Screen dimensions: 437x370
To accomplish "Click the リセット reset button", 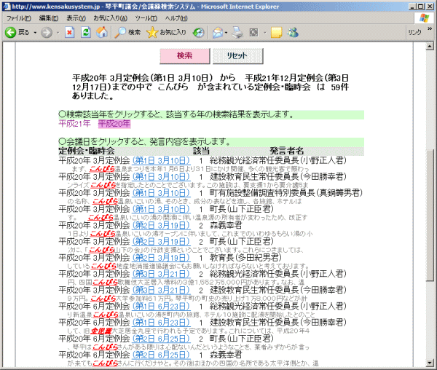I will click(x=237, y=56).
